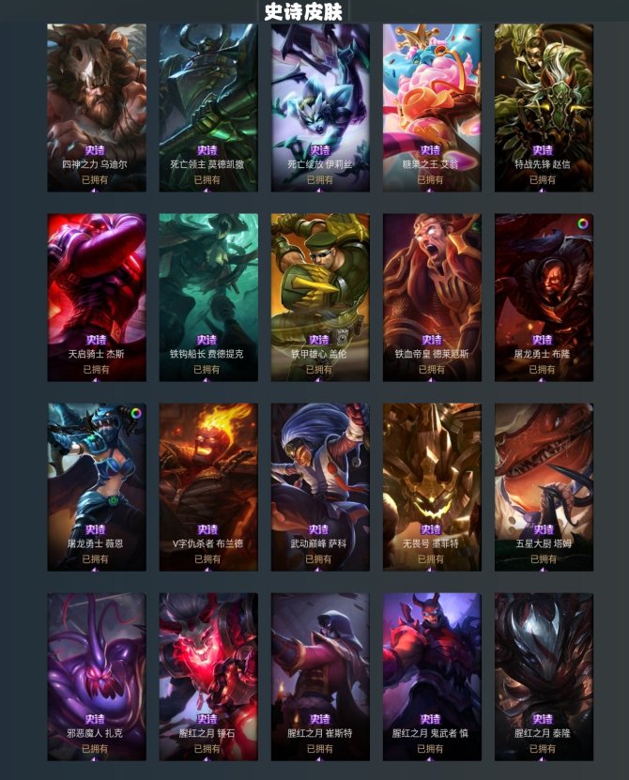The height and width of the screenshot is (780, 629).
Task: Click 已拥有 label under V字仇杀者 布兰德
Action: pos(207,558)
